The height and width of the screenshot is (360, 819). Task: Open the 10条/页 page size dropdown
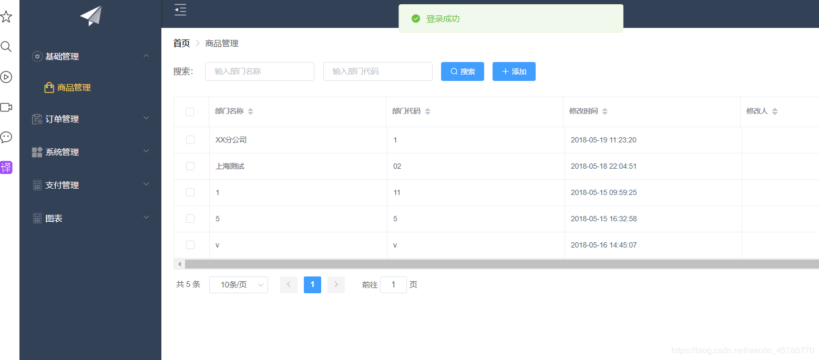(x=239, y=285)
